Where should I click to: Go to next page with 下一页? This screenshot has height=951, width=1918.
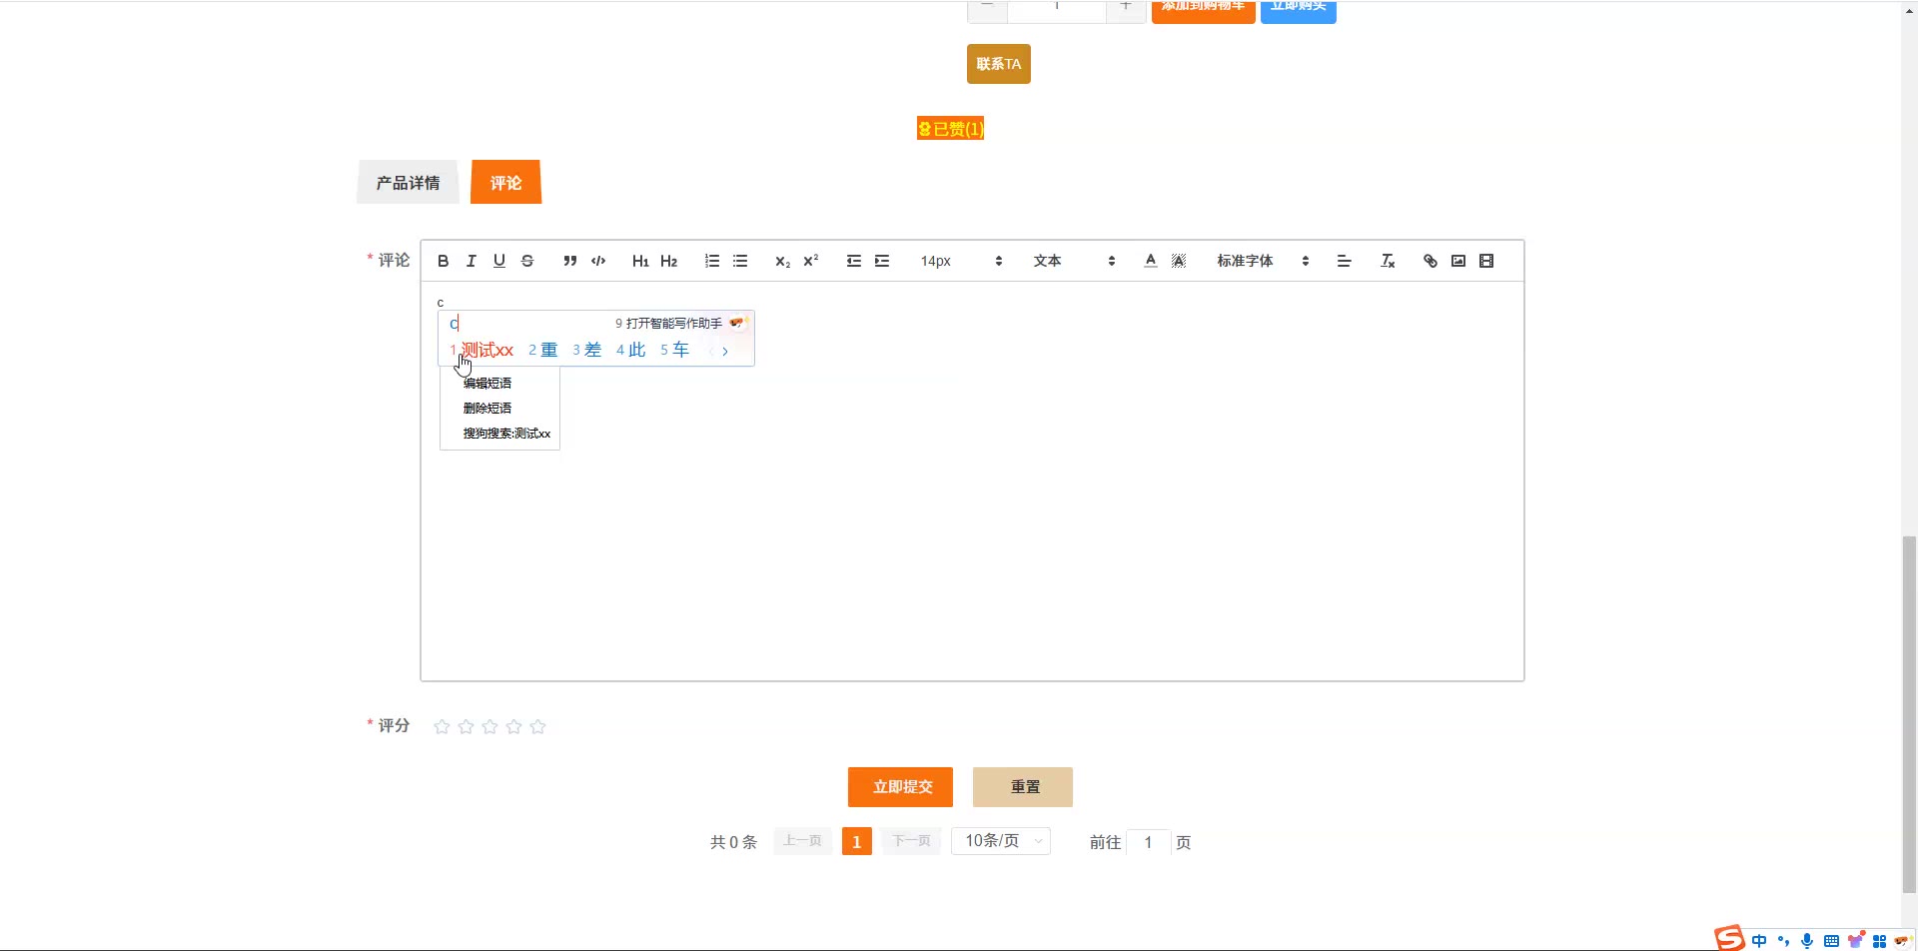click(x=911, y=841)
